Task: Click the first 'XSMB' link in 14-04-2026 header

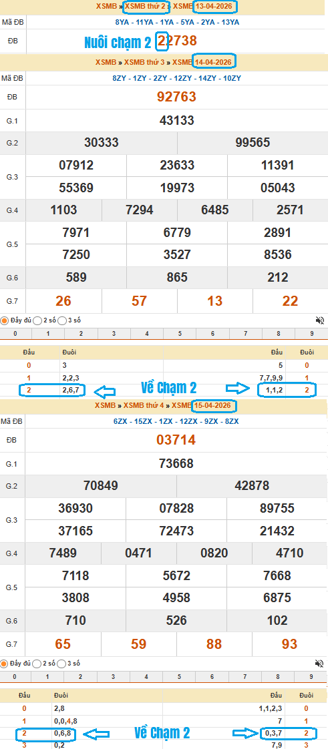Action: [x=106, y=62]
